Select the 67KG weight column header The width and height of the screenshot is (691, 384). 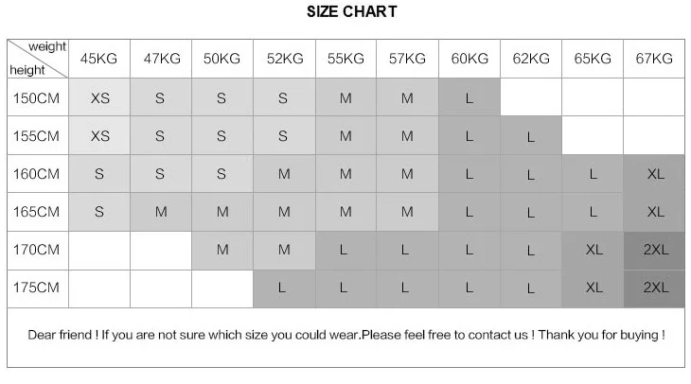654,59
